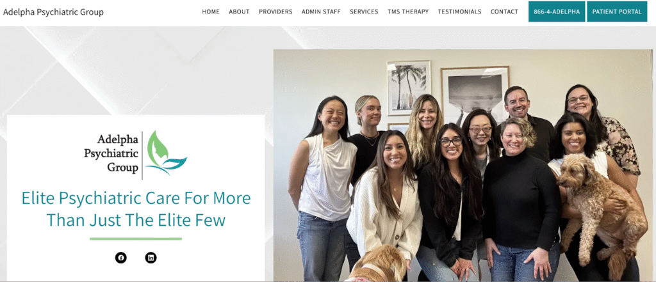Click the Elite Psychiatric Care headline text
The height and width of the screenshot is (282, 656).
tap(136, 209)
